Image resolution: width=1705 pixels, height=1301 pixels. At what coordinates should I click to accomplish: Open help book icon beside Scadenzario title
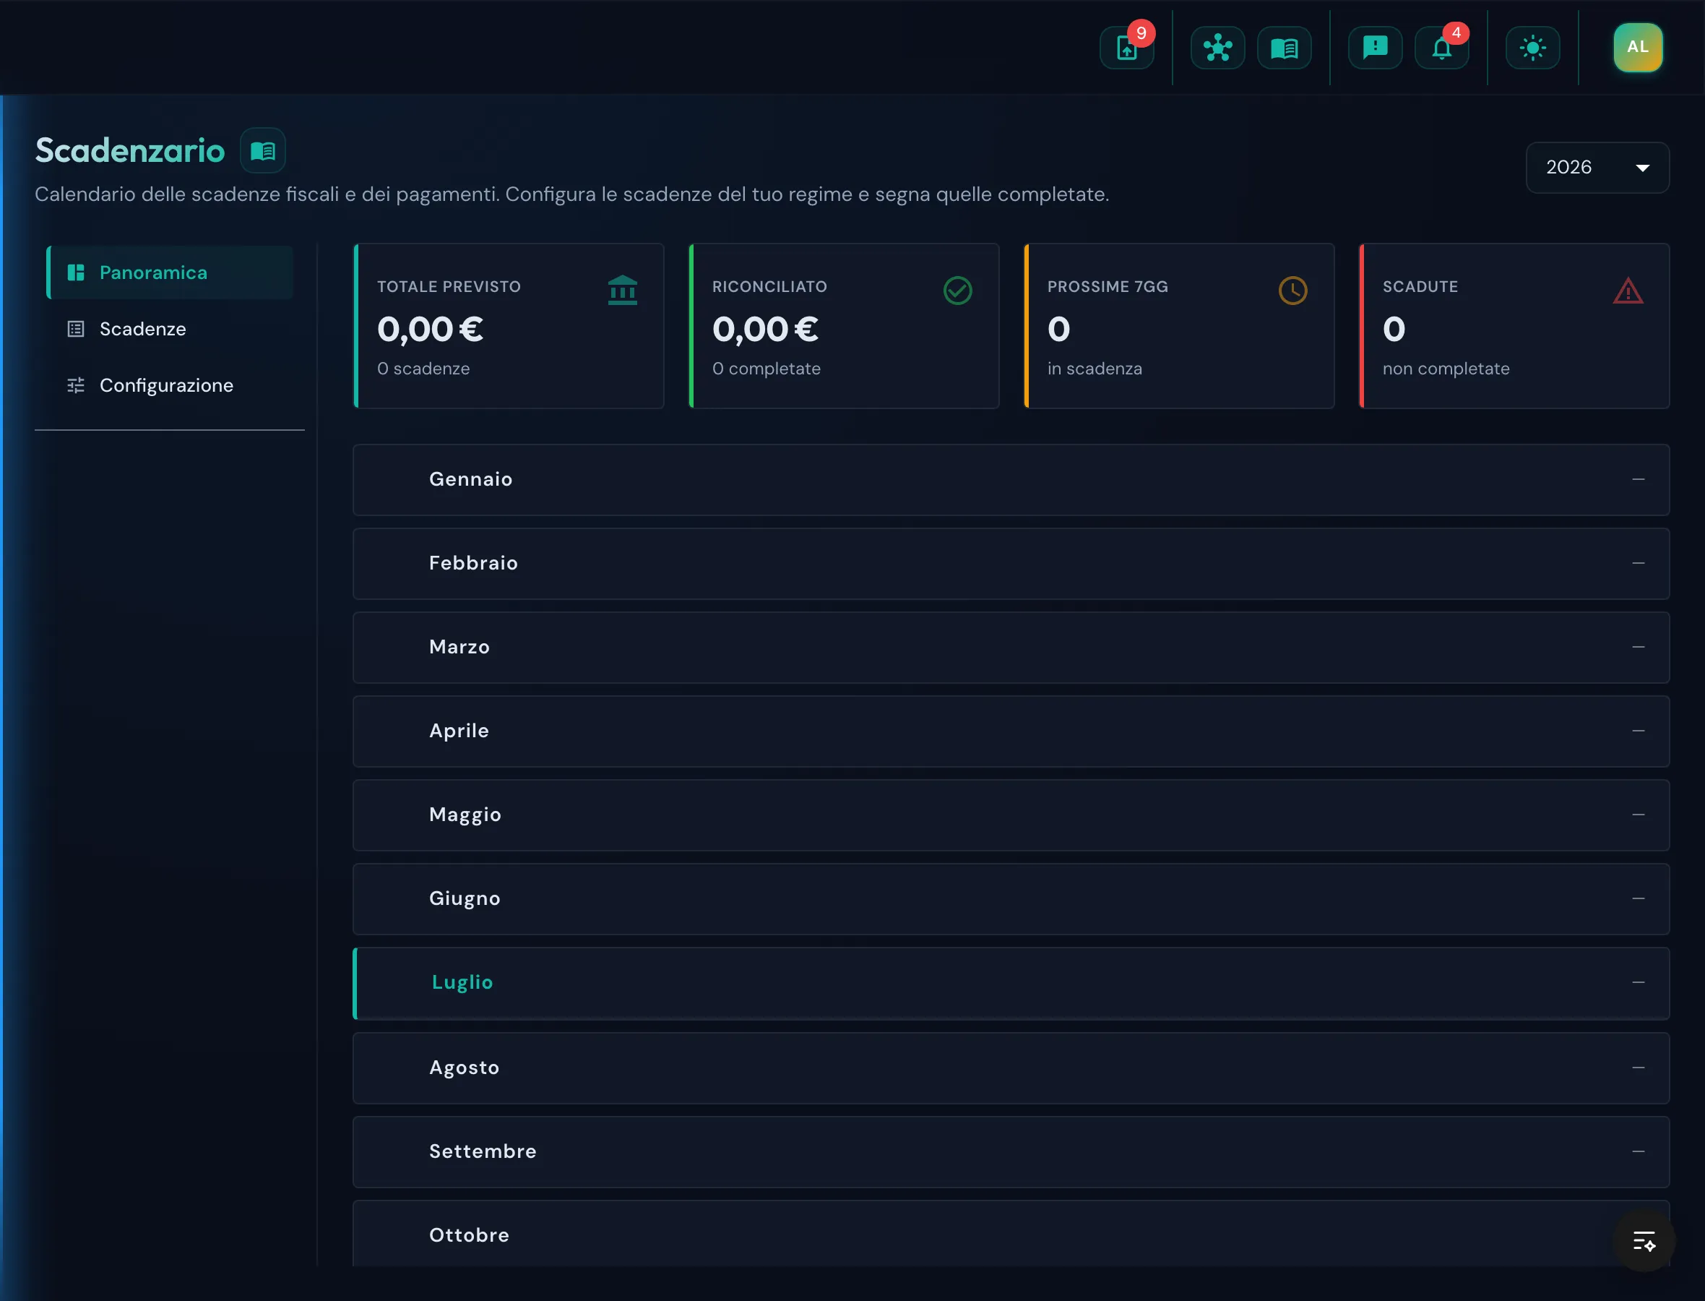pyautogui.click(x=263, y=150)
